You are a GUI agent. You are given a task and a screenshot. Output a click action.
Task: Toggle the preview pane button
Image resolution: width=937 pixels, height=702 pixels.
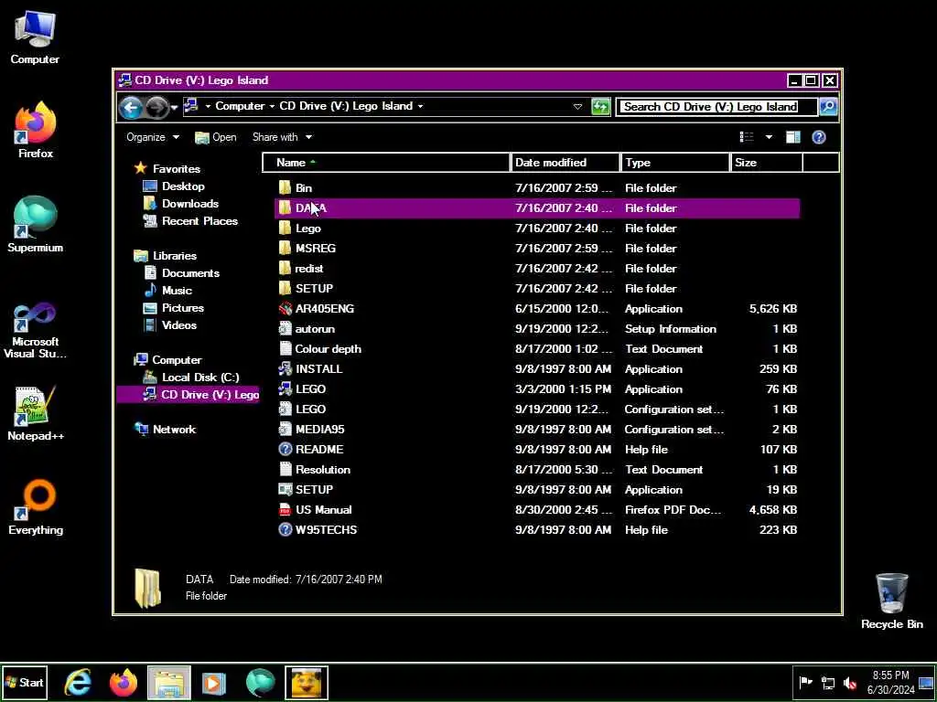pos(793,137)
